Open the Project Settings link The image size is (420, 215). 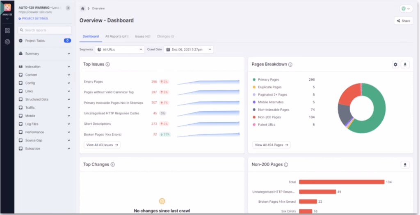34,18
